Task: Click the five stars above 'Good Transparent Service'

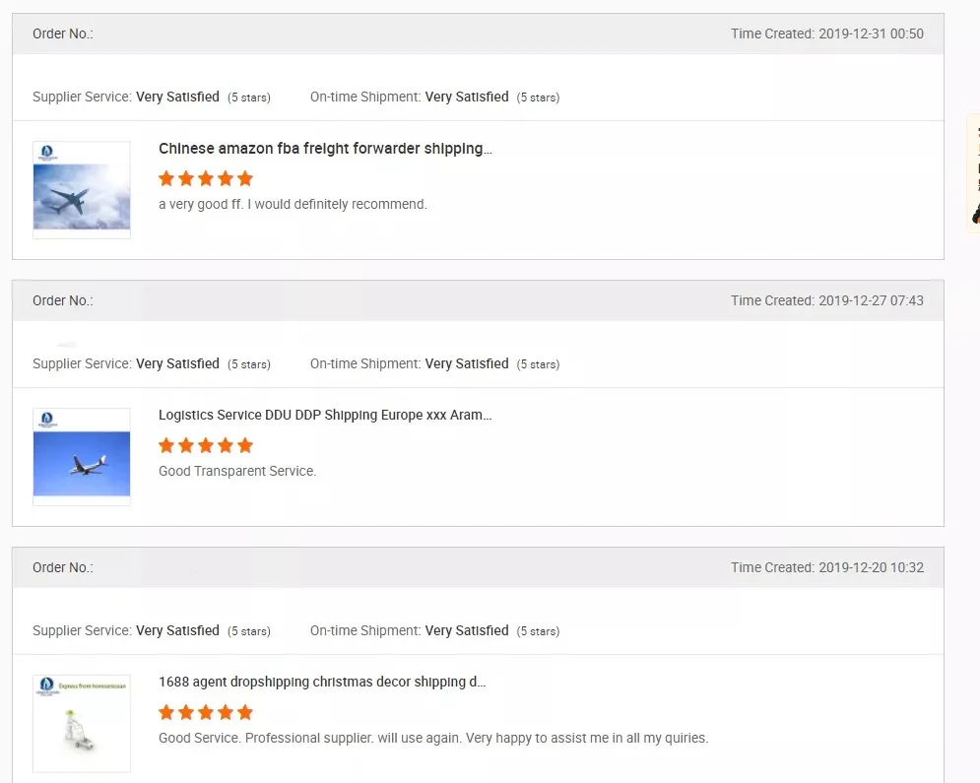Action: tap(206, 445)
